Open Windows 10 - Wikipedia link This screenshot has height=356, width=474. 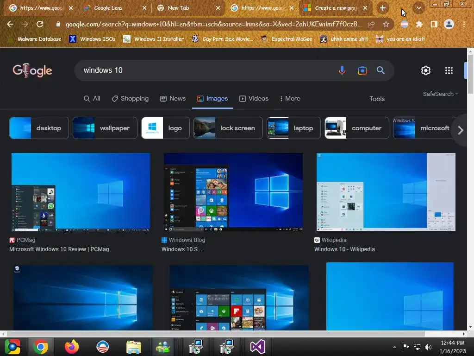coord(344,249)
